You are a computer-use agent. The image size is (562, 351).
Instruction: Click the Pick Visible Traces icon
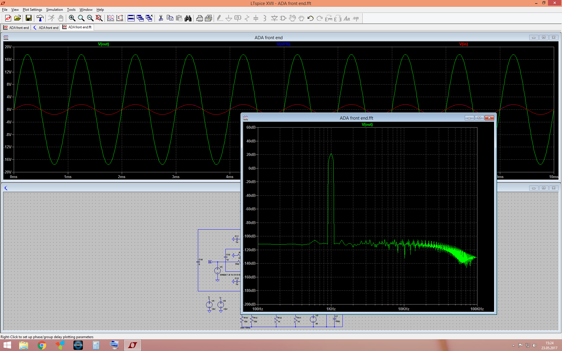(x=111, y=18)
